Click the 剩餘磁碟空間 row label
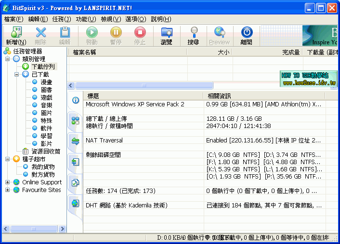The width and height of the screenshot is (340, 244). [103, 155]
